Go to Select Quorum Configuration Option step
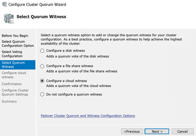196x136 pixels. (x=18, y=44)
